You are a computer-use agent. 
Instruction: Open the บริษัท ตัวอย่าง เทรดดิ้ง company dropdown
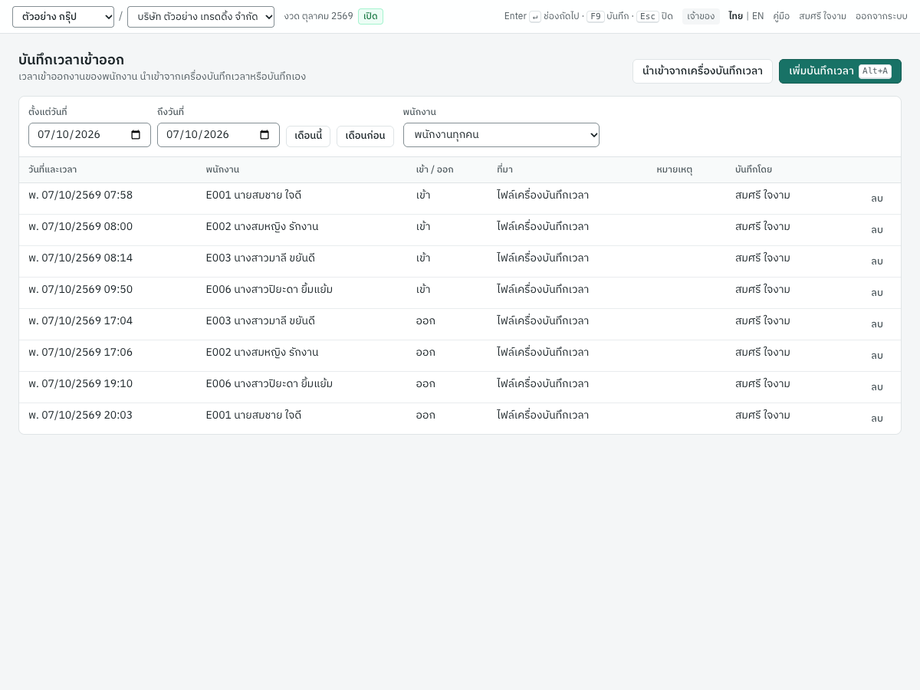point(201,17)
